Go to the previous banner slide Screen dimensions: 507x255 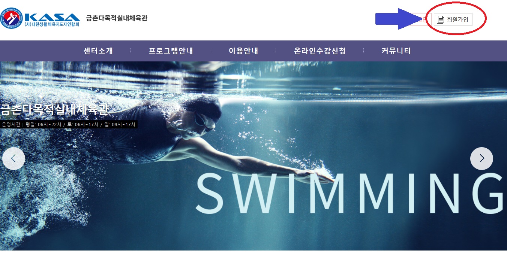[x=13, y=158]
